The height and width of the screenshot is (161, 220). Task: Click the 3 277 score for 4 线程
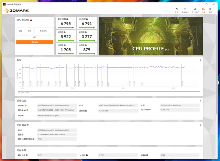click(x=87, y=37)
